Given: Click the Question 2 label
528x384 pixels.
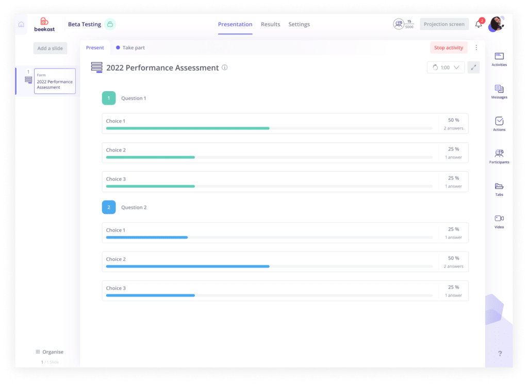Looking at the screenshot, I should click(x=134, y=207).
